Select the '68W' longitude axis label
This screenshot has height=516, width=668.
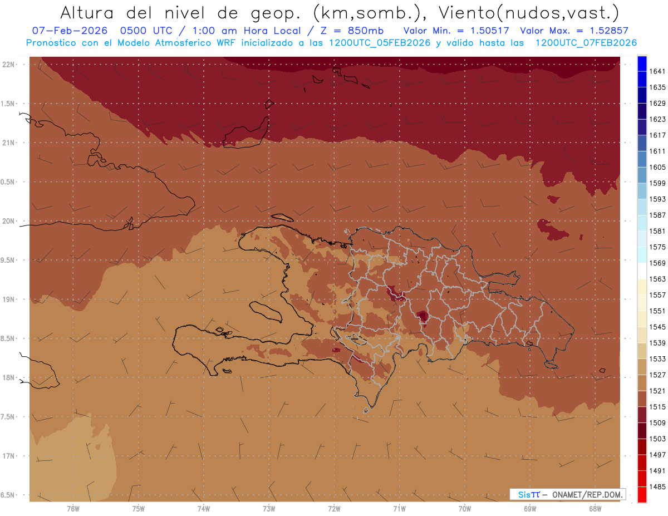(x=595, y=508)
